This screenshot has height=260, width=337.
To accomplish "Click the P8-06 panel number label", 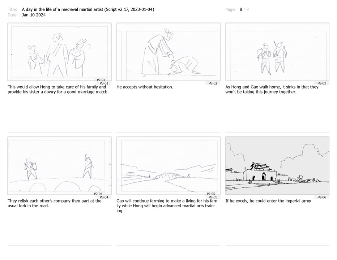I will click(322, 197).
